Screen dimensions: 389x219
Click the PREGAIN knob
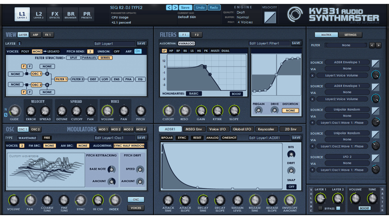tap(258, 110)
